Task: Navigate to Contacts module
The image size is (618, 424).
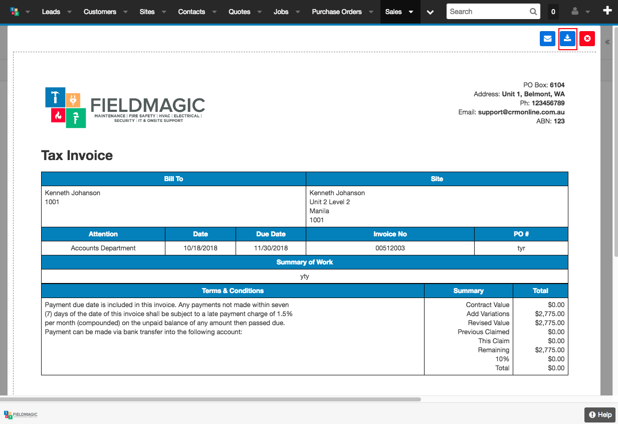Action: [191, 12]
